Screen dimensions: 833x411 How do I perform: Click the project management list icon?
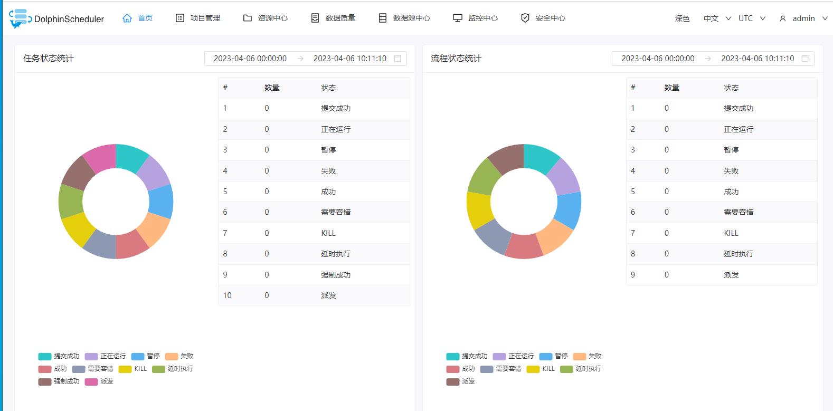180,18
